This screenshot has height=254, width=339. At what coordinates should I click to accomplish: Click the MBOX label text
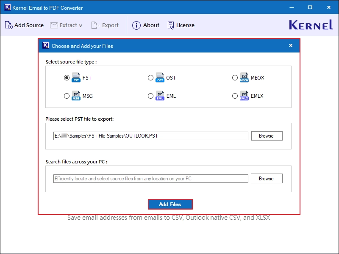pos(257,78)
